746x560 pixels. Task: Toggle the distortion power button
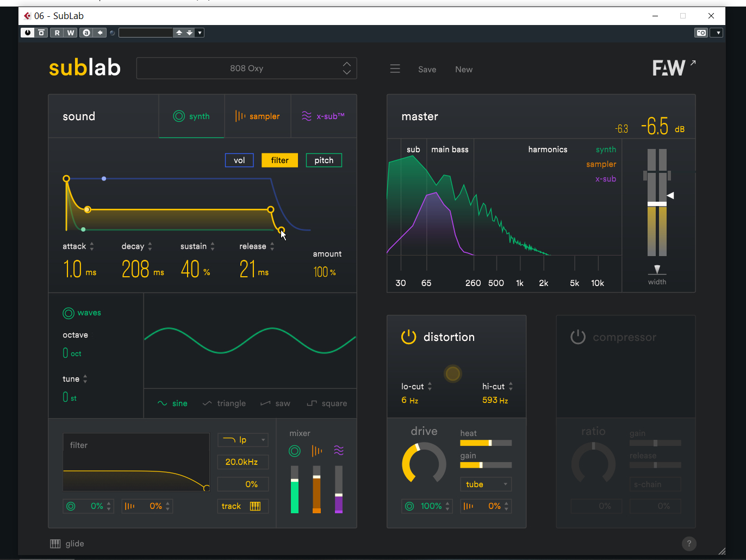[x=408, y=337]
